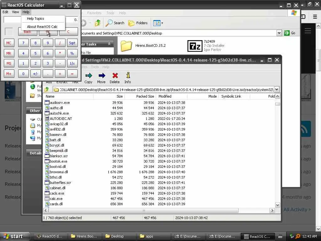Click 7-Zip Copy toolbar icon
Image resolution: width=321 pixels, height=241 pixels.
[88, 78]
